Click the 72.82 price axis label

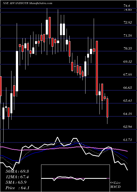tap(128, 22)
